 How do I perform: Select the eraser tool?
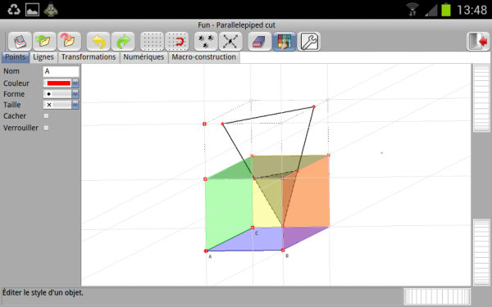259,41
